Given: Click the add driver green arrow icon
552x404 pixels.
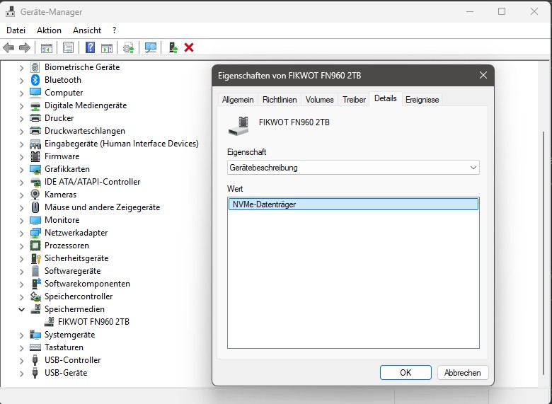Looking at the screenshot, I should point(173,47).
